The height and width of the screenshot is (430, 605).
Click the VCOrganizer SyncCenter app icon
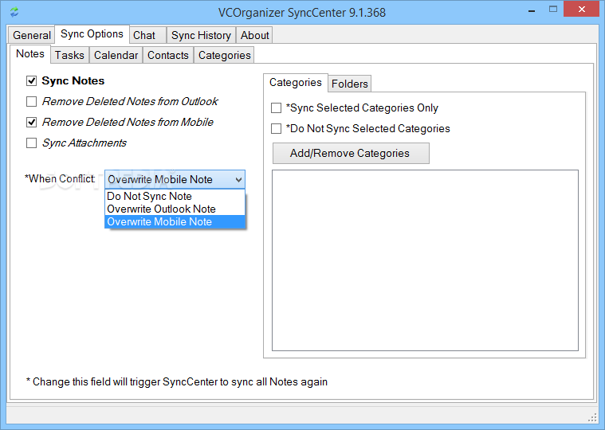point(14,12)
